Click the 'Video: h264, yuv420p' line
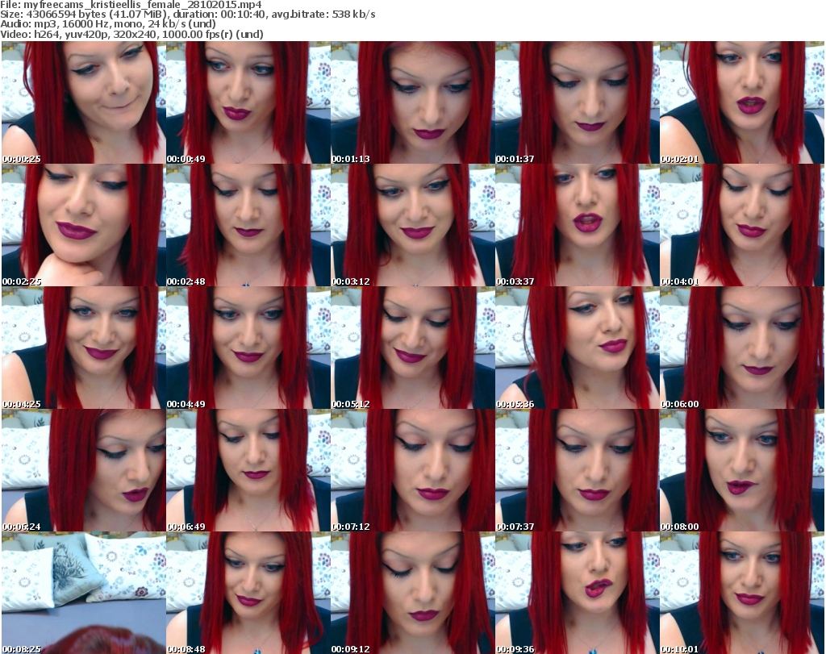Screen dimensions: 826x654 click(x=131, y=34)
